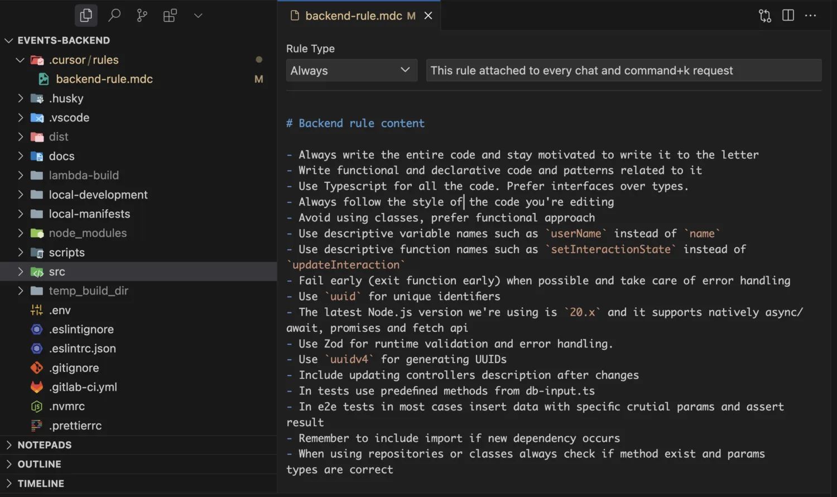Select the local-manifests folder name
Image resolution: width=837 pixels, height=497 pixels.
tap(89, 214)
